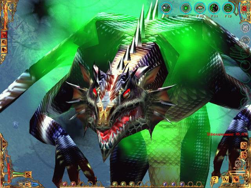Click the gold arrow button beside H
The height and width of the screenshot is (188, 251).
[27, 184]
